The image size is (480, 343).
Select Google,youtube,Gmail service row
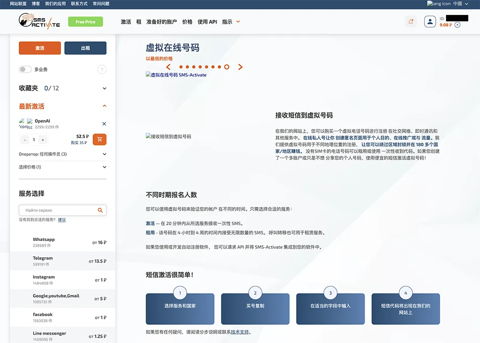pos(62,299)
